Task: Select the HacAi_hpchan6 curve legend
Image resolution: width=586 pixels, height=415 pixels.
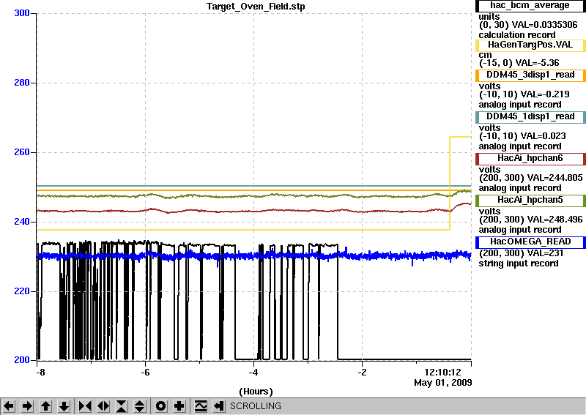Action: pyautogui.click(x=530, y=159)
